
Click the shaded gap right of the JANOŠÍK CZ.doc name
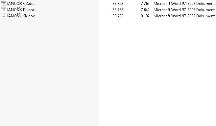click(67, 3)
